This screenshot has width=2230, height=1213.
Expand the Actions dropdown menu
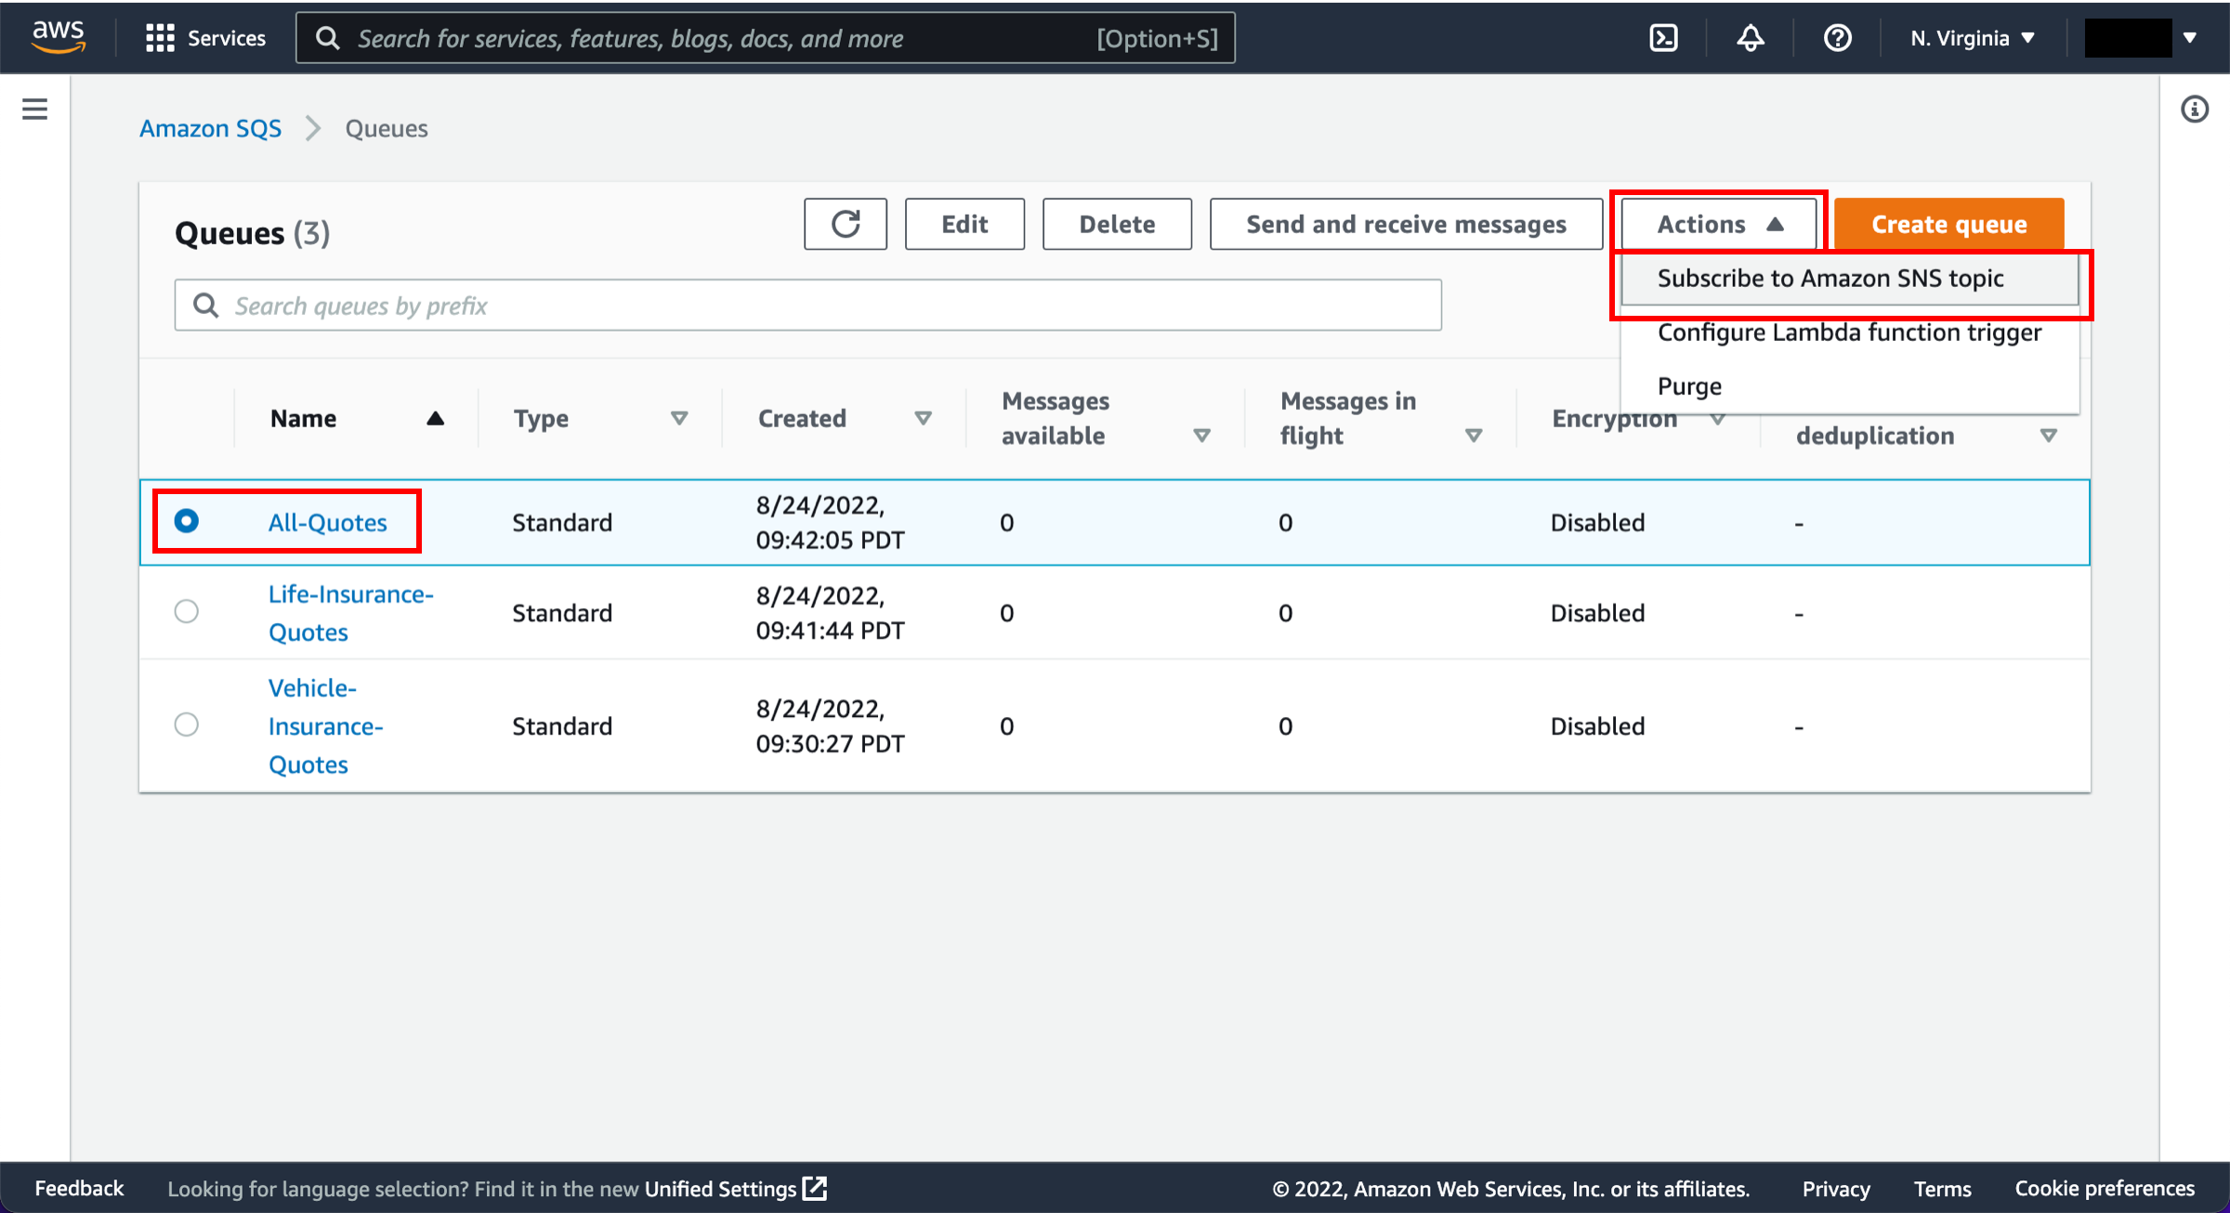coord(1719,223)
